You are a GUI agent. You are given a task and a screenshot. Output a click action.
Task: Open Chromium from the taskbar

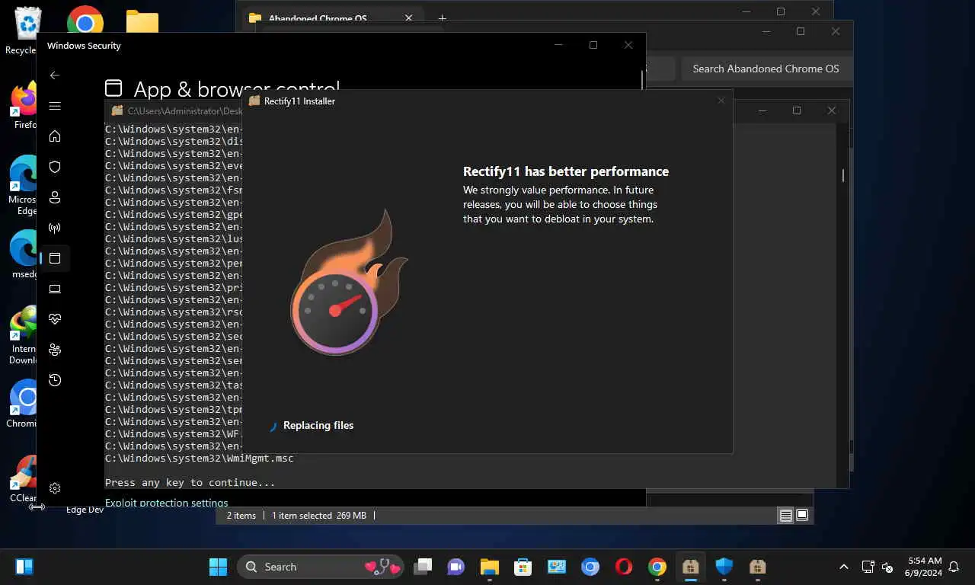pyautogui.click(x=590, y=567)
